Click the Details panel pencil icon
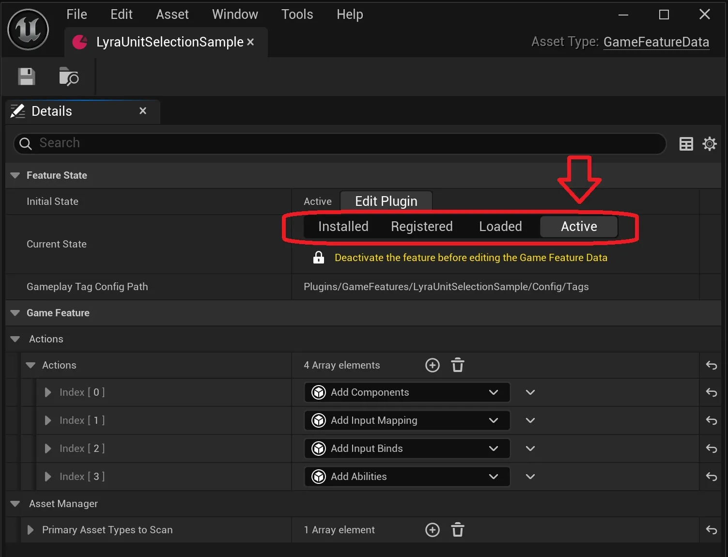This screenshot has height=557, width=728. click(x=18, y=111)
